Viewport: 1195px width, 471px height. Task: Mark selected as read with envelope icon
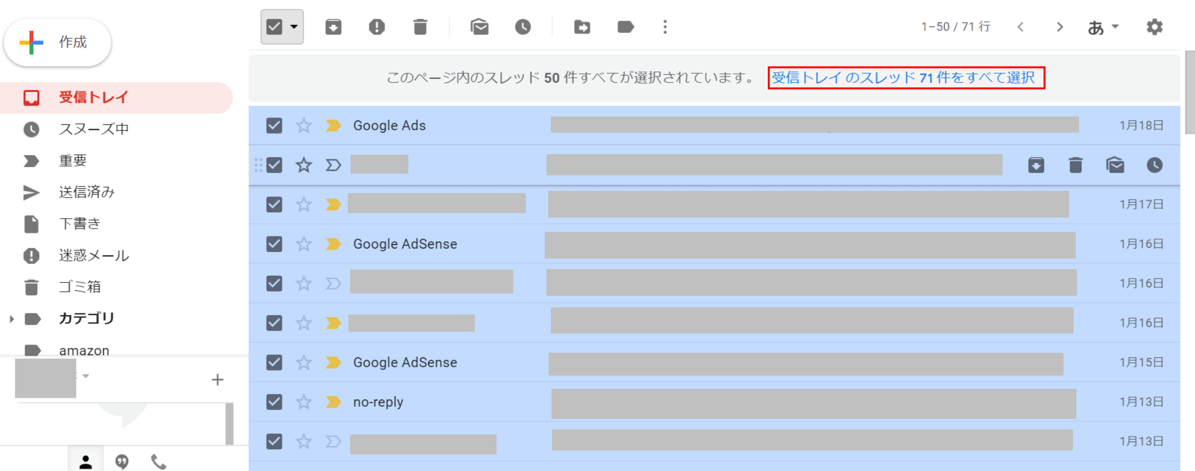pos(479,27)
